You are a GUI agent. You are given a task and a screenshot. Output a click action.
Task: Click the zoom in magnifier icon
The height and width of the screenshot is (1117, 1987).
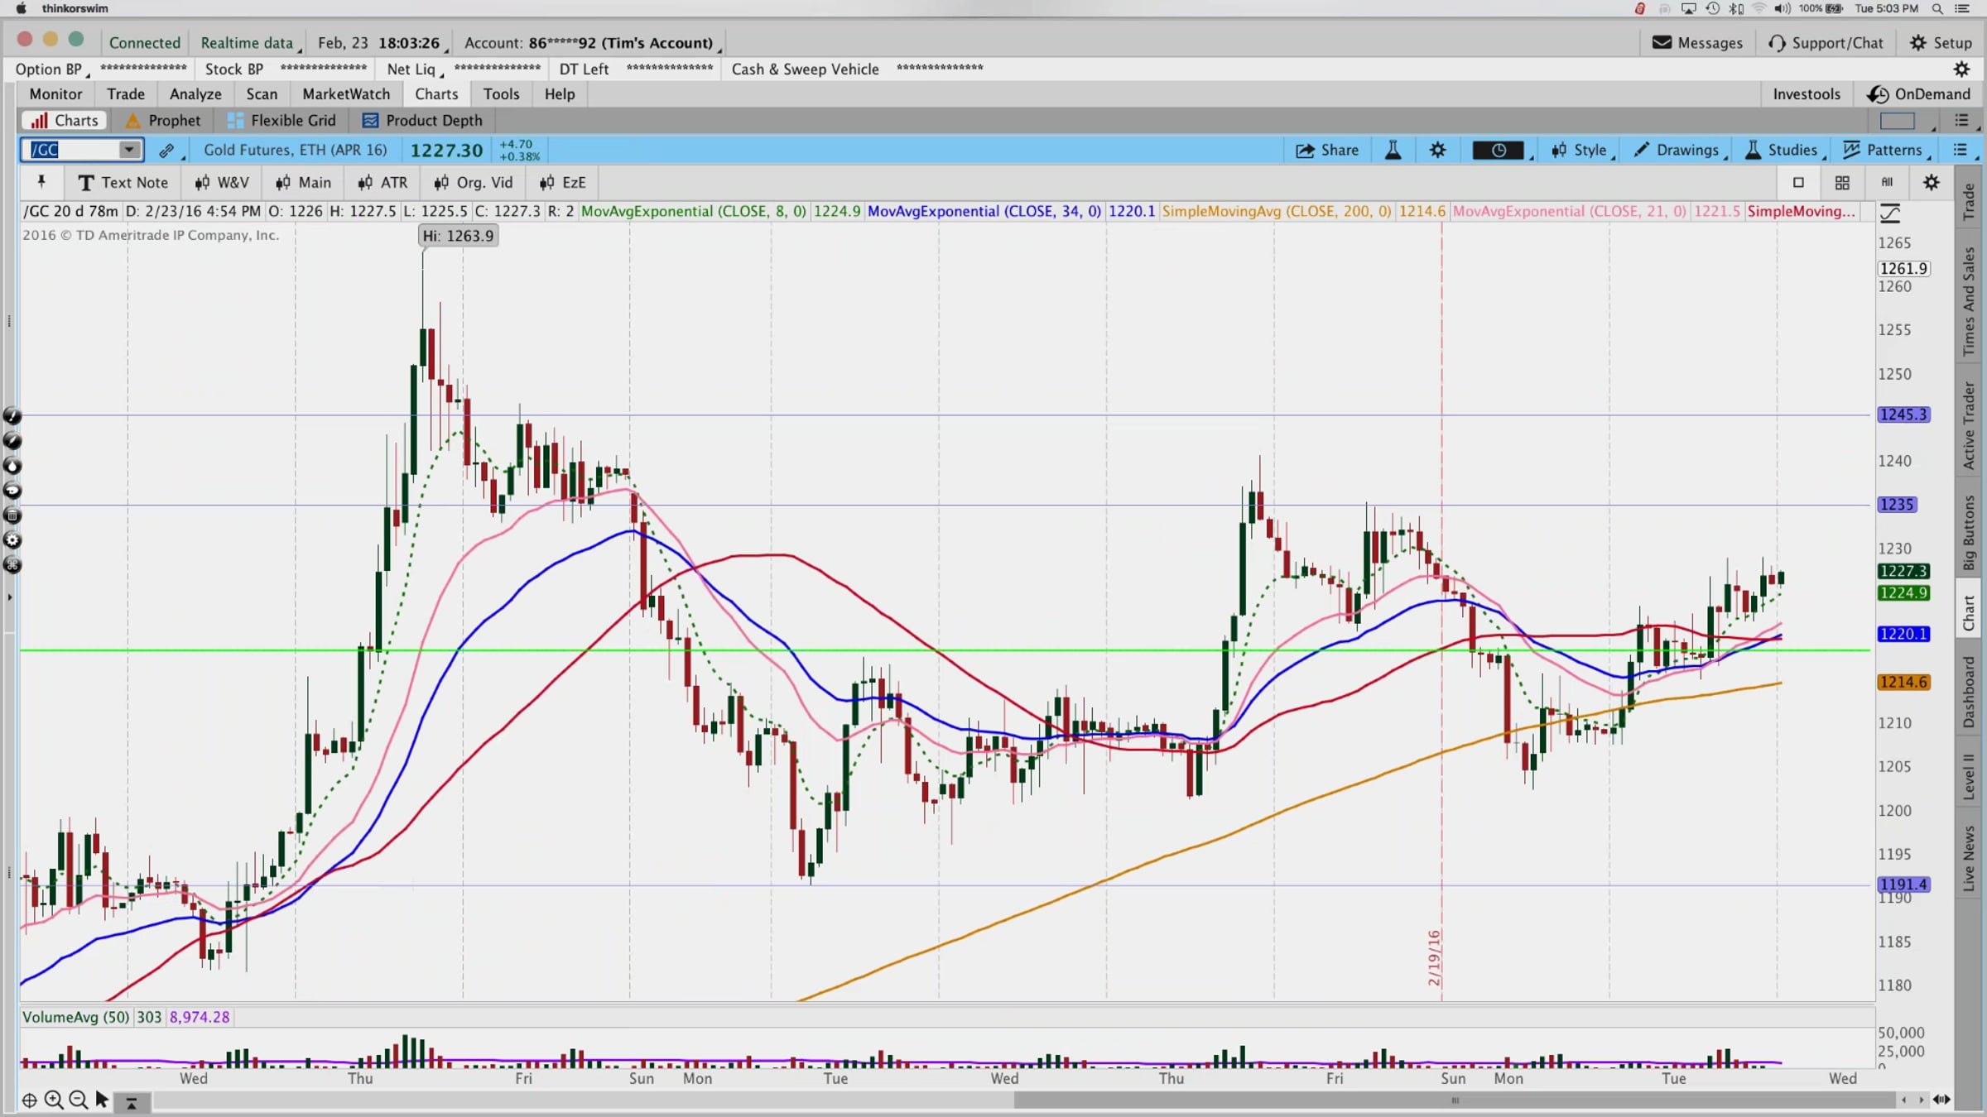[x=54, y=1100]
